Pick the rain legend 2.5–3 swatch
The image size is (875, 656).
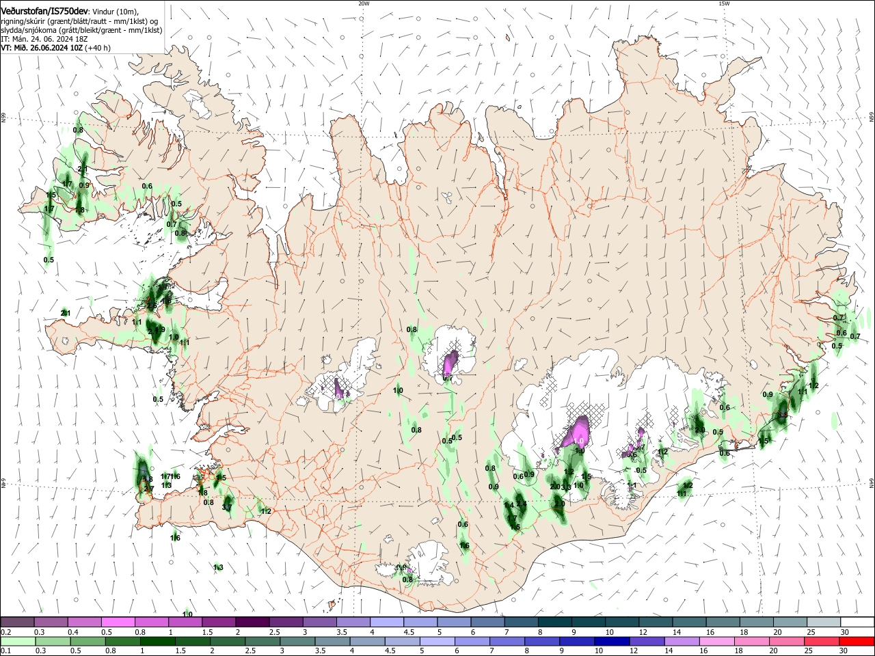[263, 641]
